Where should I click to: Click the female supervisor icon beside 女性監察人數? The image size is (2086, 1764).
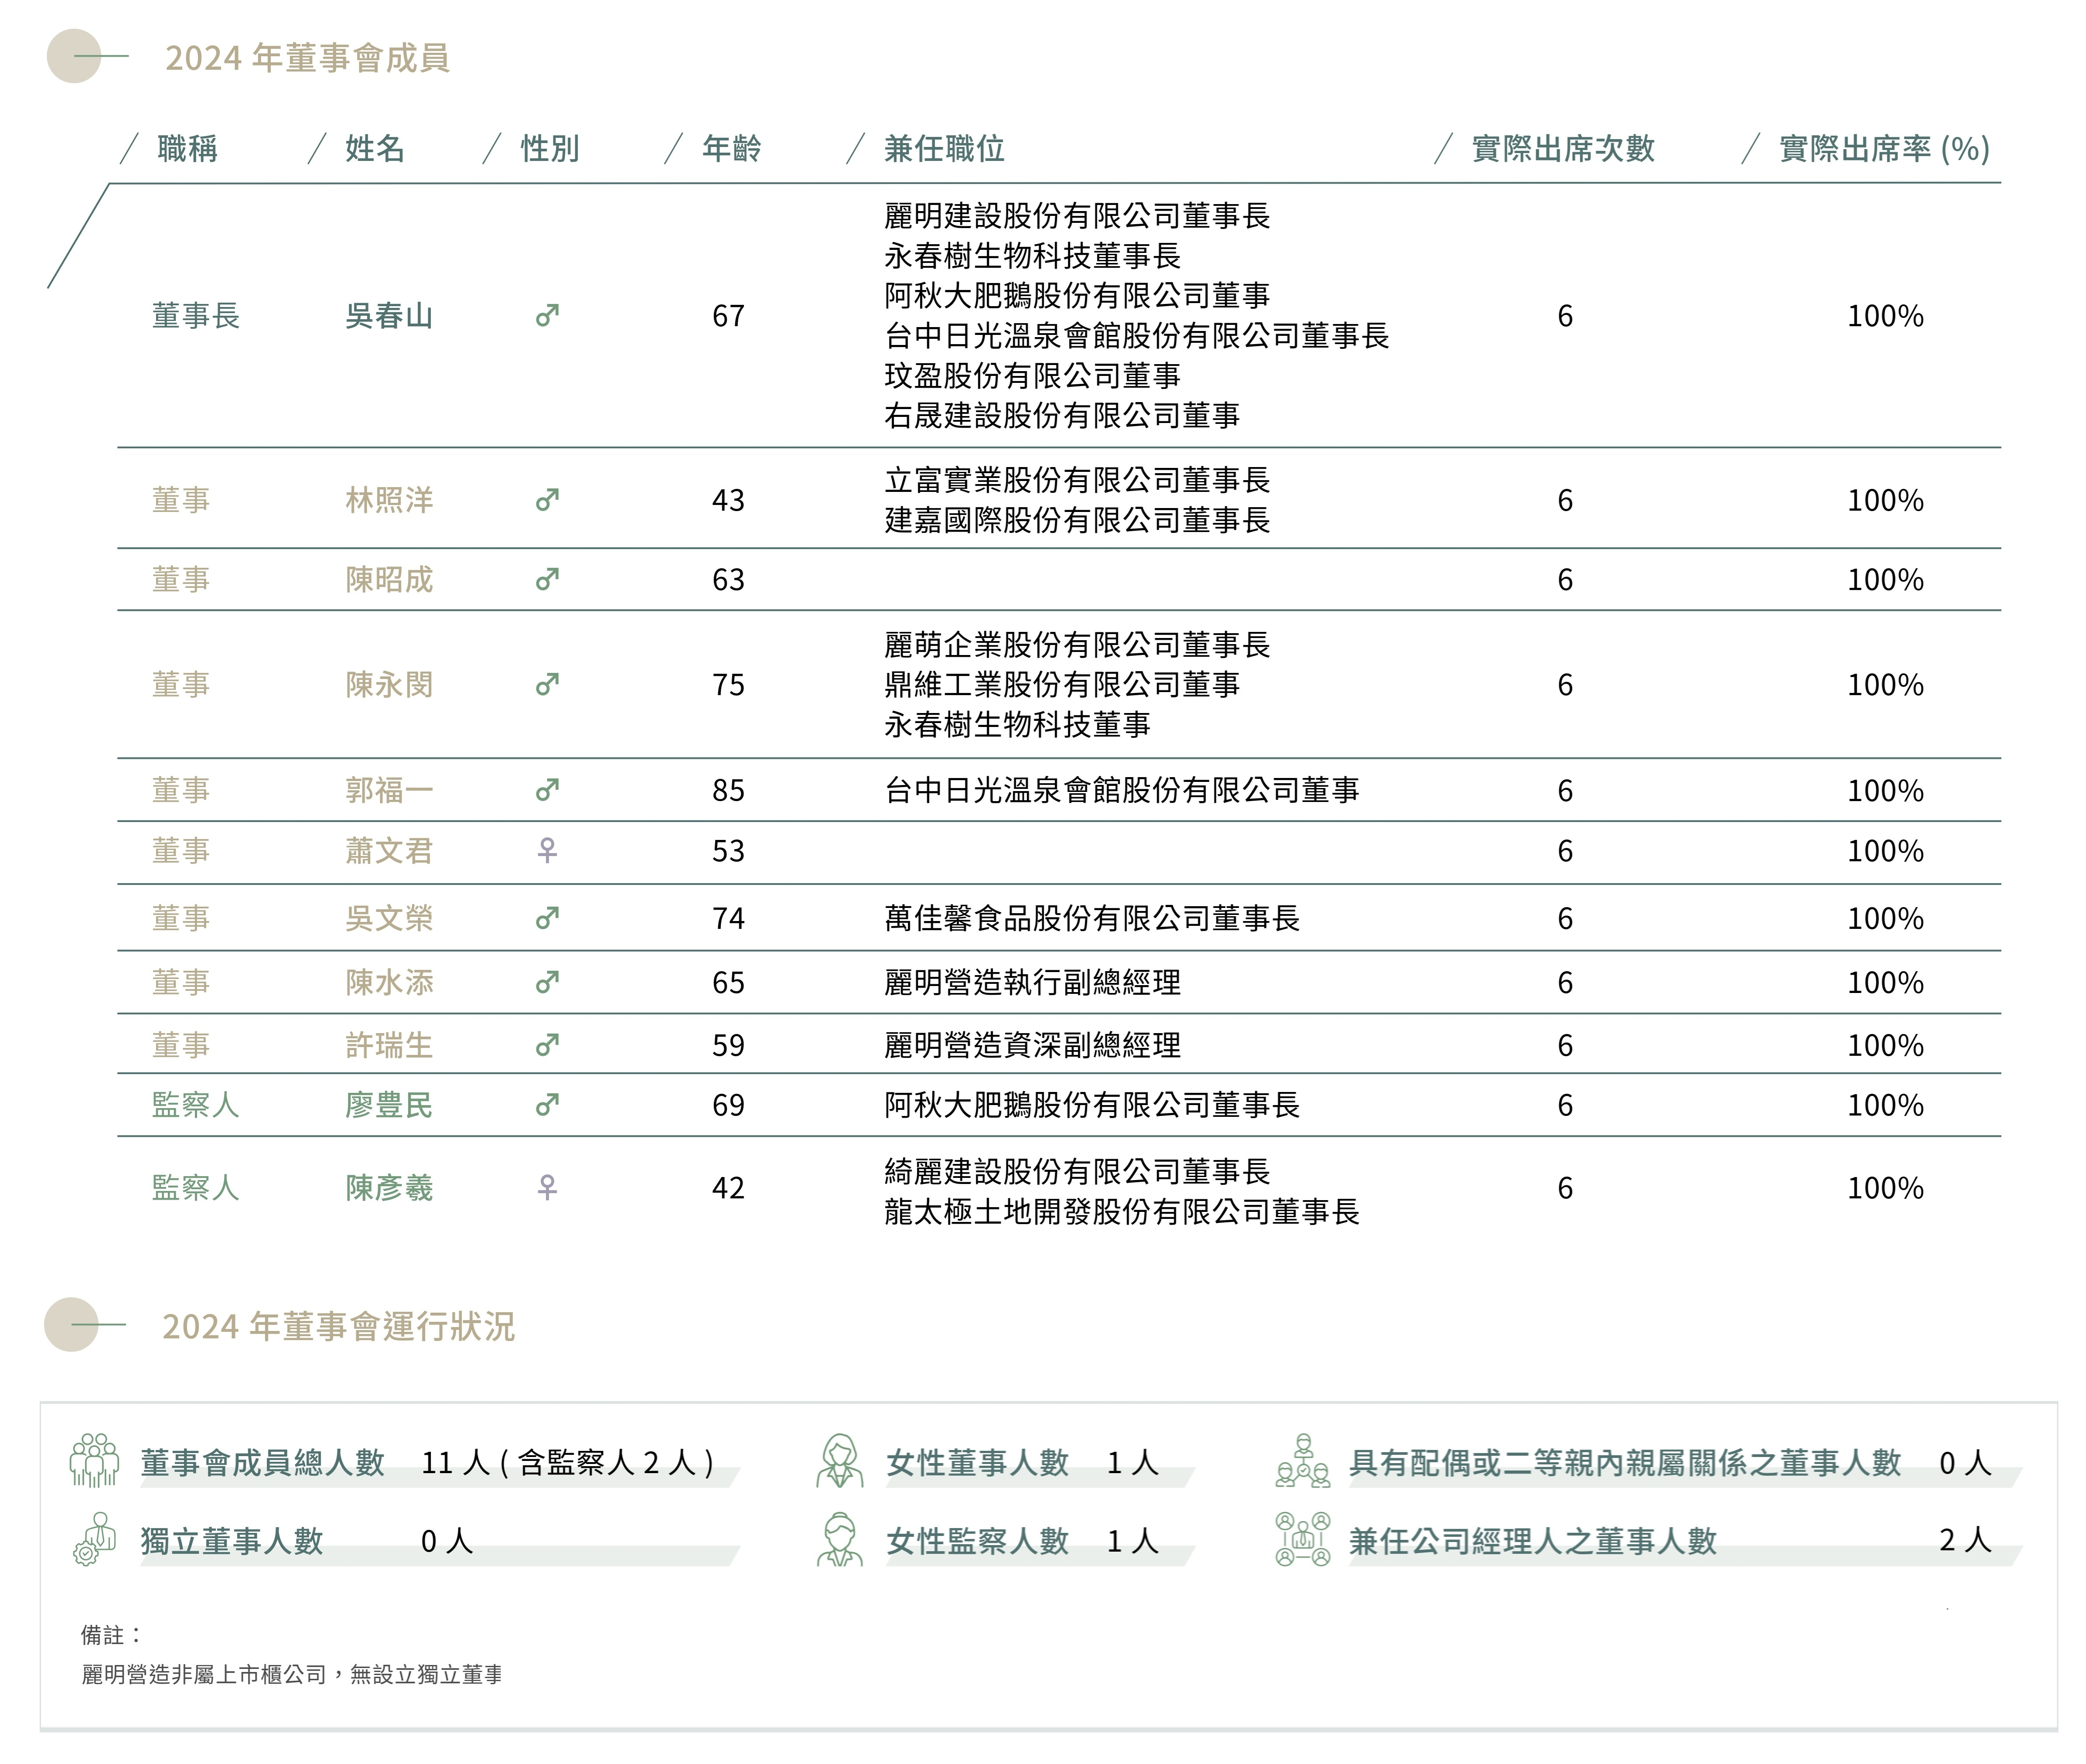coord(839,1539)
